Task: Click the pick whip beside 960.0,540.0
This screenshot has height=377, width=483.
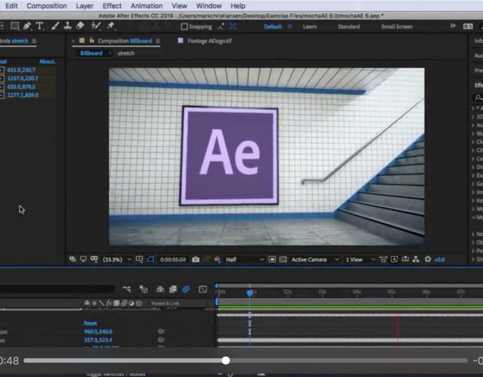Action: tap(161, 331)
